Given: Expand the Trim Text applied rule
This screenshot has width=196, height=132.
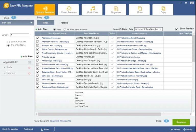Looking at the screenshot, I should (x=5, y=73).
